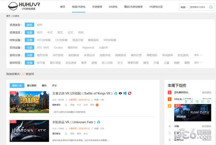Switch to the 最新入库 sort tab
The width and height of the screenshot is (216, 145).
(17, 86)
